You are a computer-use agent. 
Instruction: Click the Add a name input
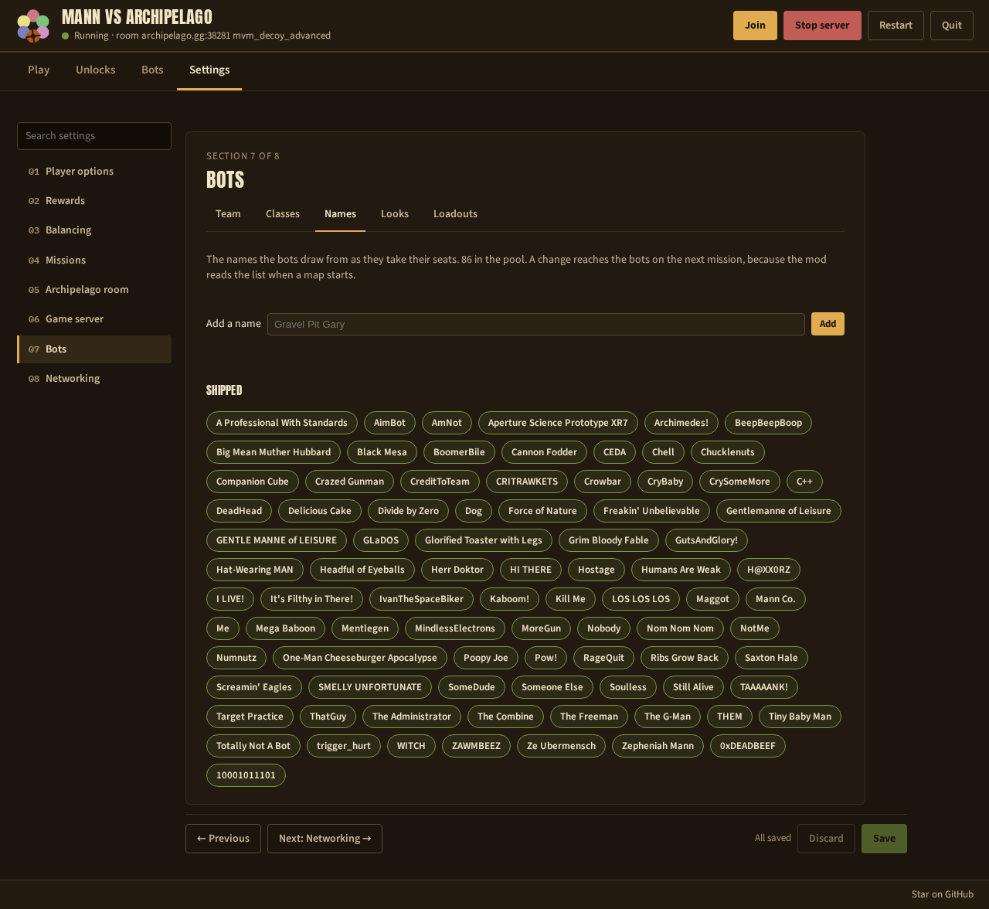point(536,324)
